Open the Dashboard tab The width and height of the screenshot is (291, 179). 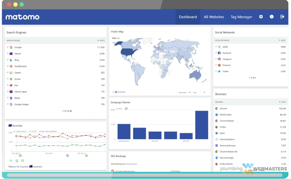(188, 17)
